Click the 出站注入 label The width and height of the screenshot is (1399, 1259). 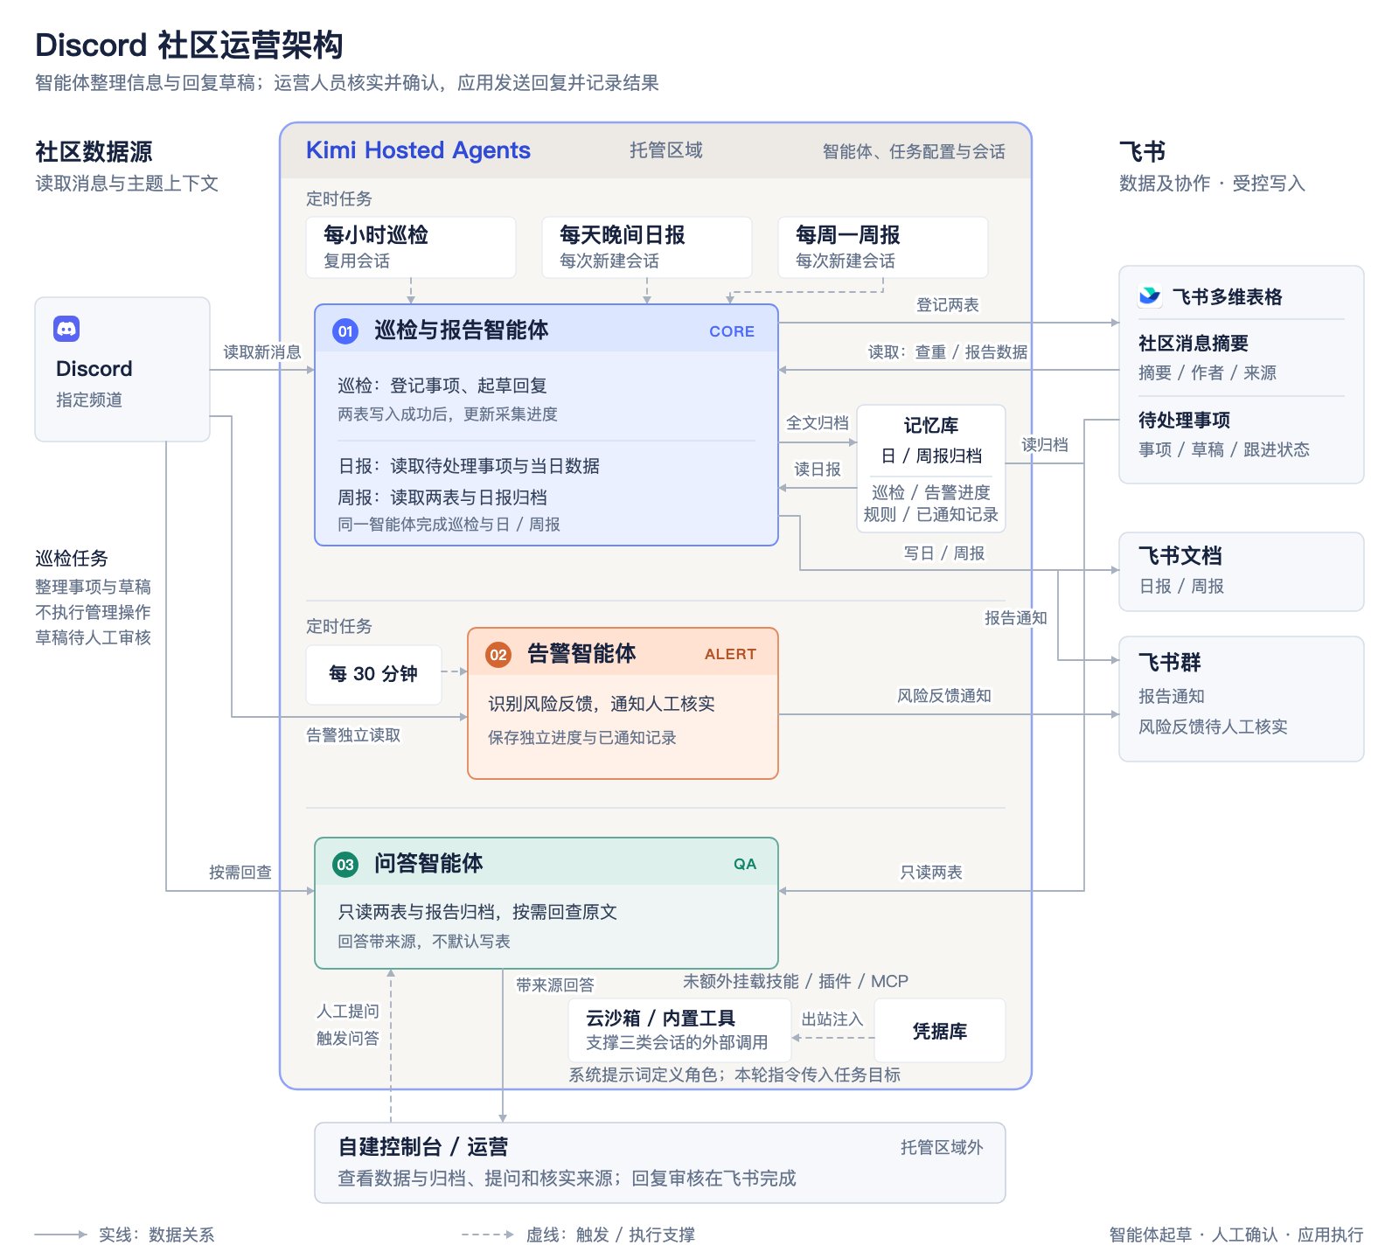click(832, 1019)
